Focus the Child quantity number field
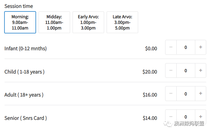This screenshot has width=211, height=133. pos(186,70)
